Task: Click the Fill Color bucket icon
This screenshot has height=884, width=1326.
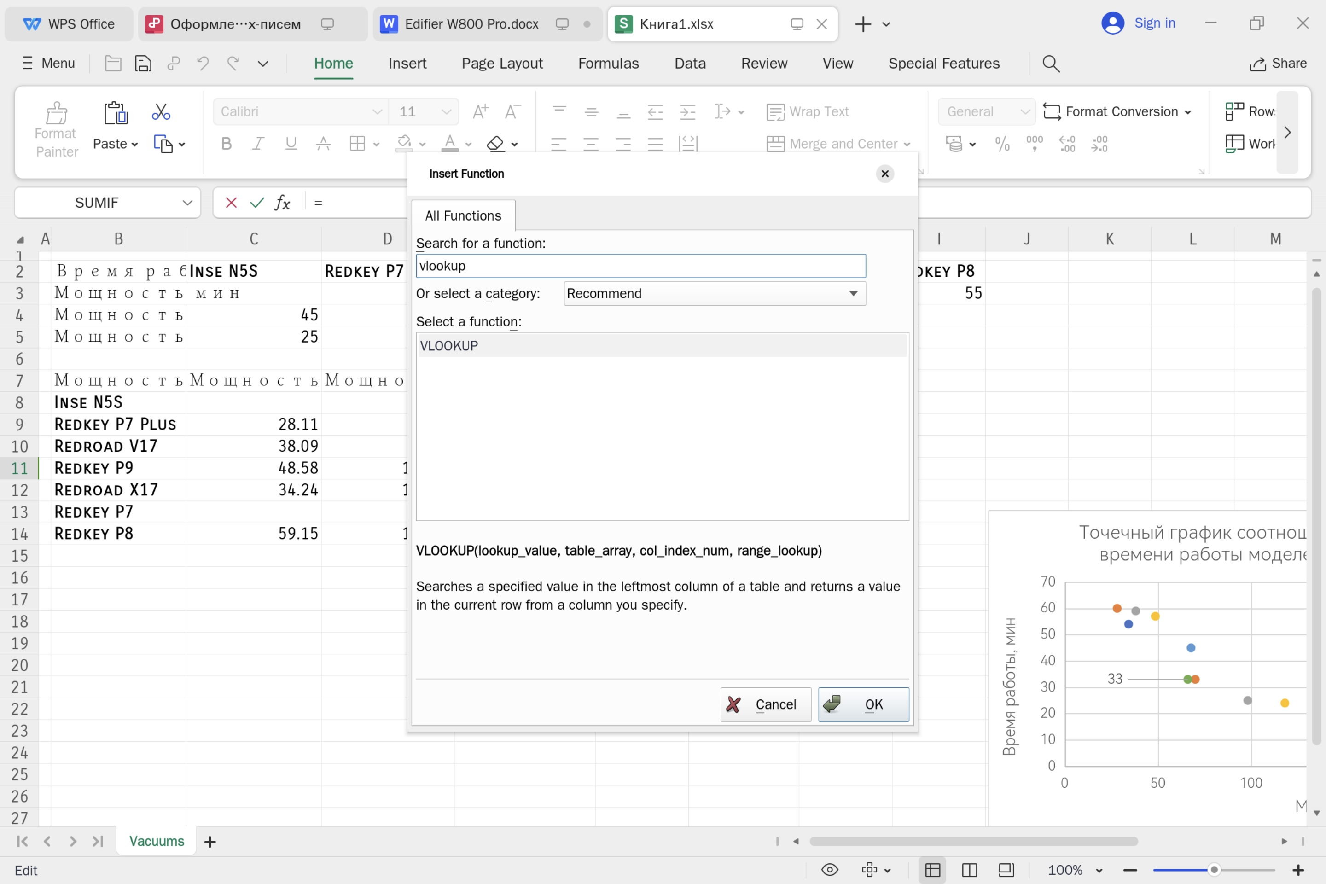Action: click(404, 143)
